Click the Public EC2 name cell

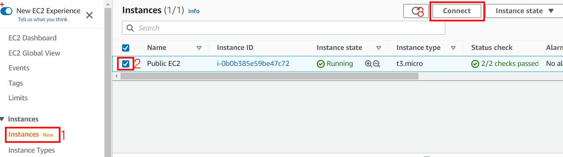[164, 64]
